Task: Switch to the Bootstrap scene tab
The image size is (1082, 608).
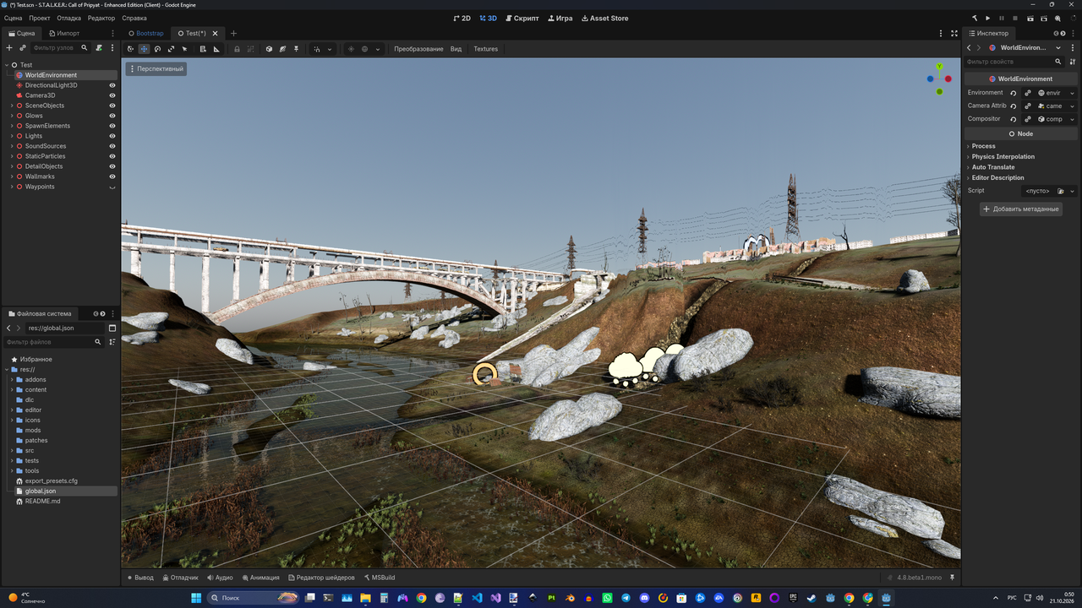Action: 145,33
